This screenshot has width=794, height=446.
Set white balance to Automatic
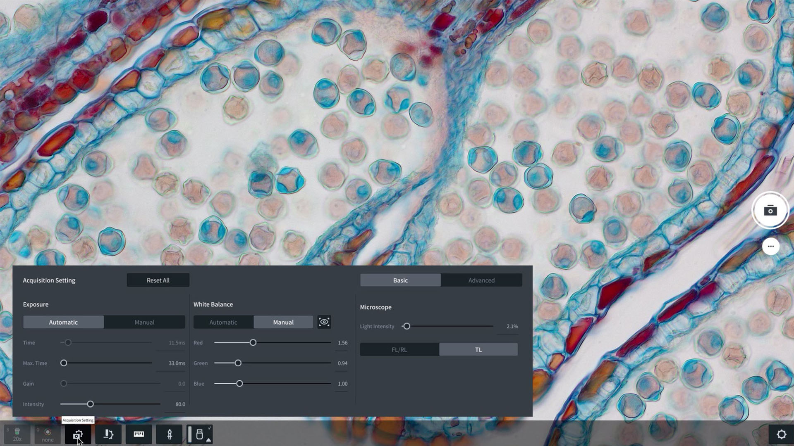(223, 322)
